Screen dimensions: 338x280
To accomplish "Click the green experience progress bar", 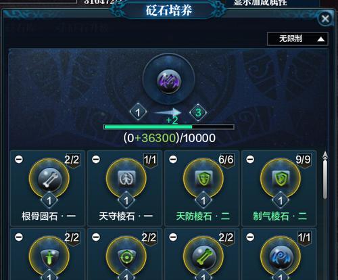I will click(x=169, y=127).
